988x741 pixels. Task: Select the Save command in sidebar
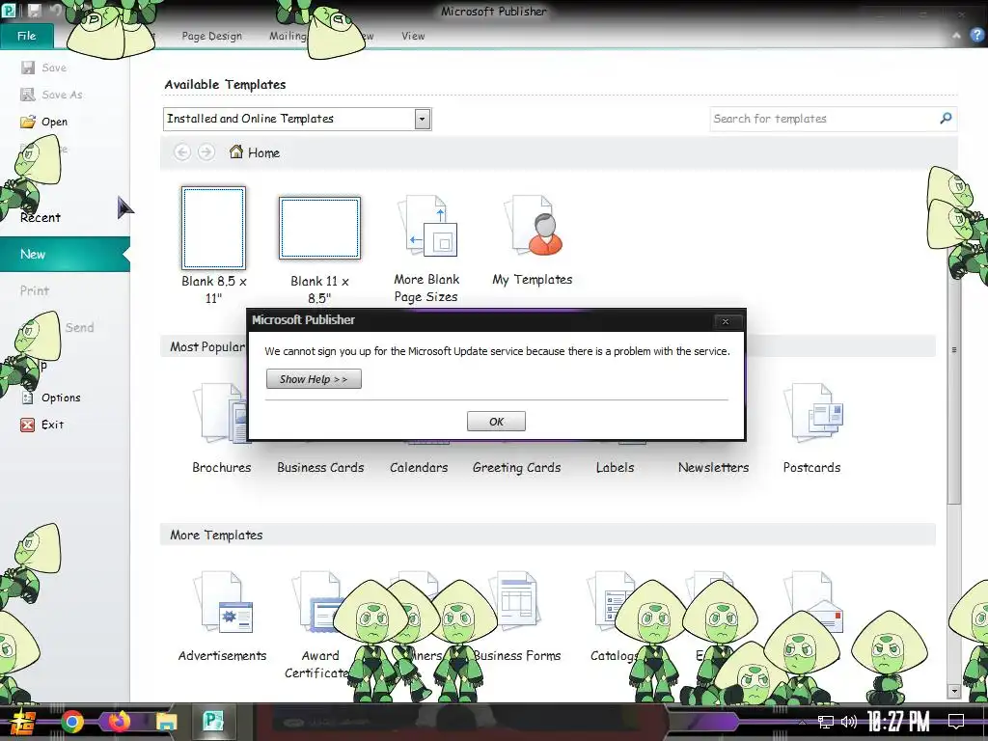pyautogui.click(x=54, y=68)
